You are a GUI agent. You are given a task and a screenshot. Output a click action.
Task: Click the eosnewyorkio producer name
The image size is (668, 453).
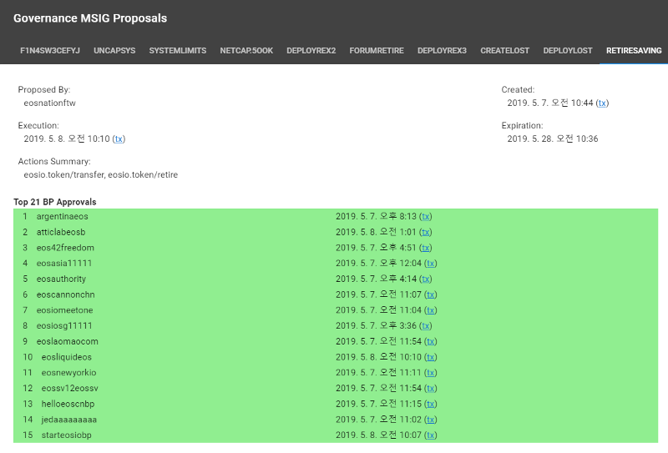point(68,373)
